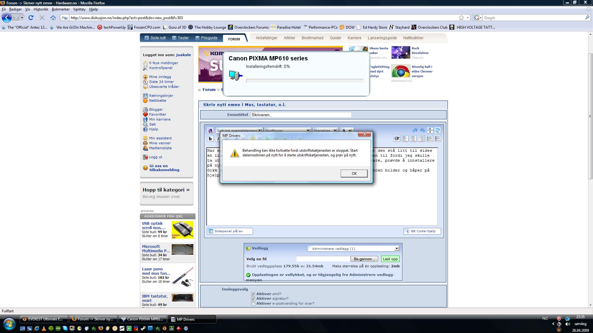Viewport: 593px width, 333px height.
Task: Center text in editor
Action: [413, 139]
